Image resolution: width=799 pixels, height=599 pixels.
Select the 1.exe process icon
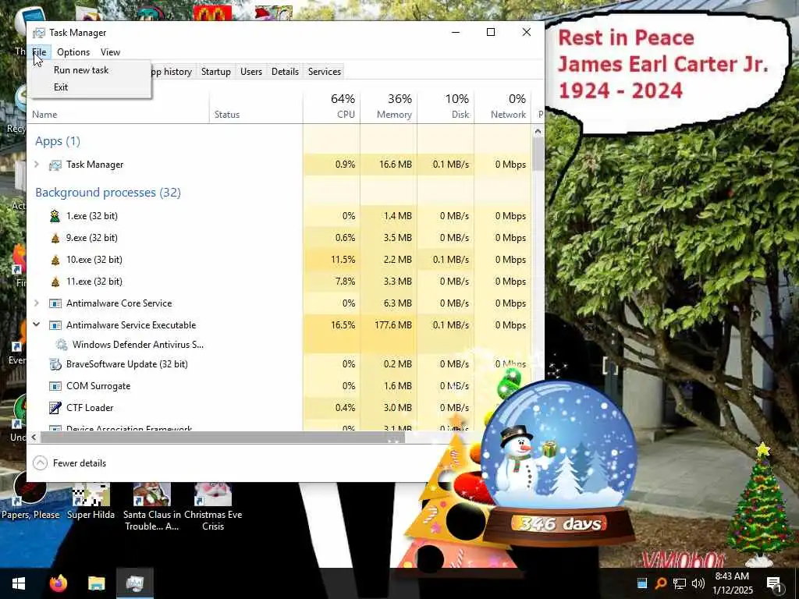point(55,216)
